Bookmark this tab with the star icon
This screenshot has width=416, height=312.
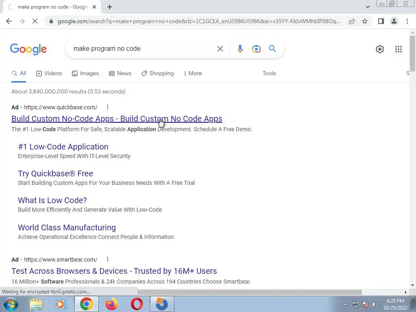[365, 21]
